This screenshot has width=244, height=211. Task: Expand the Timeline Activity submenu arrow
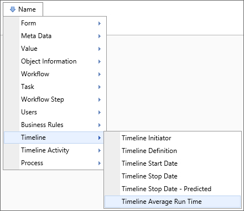tap(100, 150)
